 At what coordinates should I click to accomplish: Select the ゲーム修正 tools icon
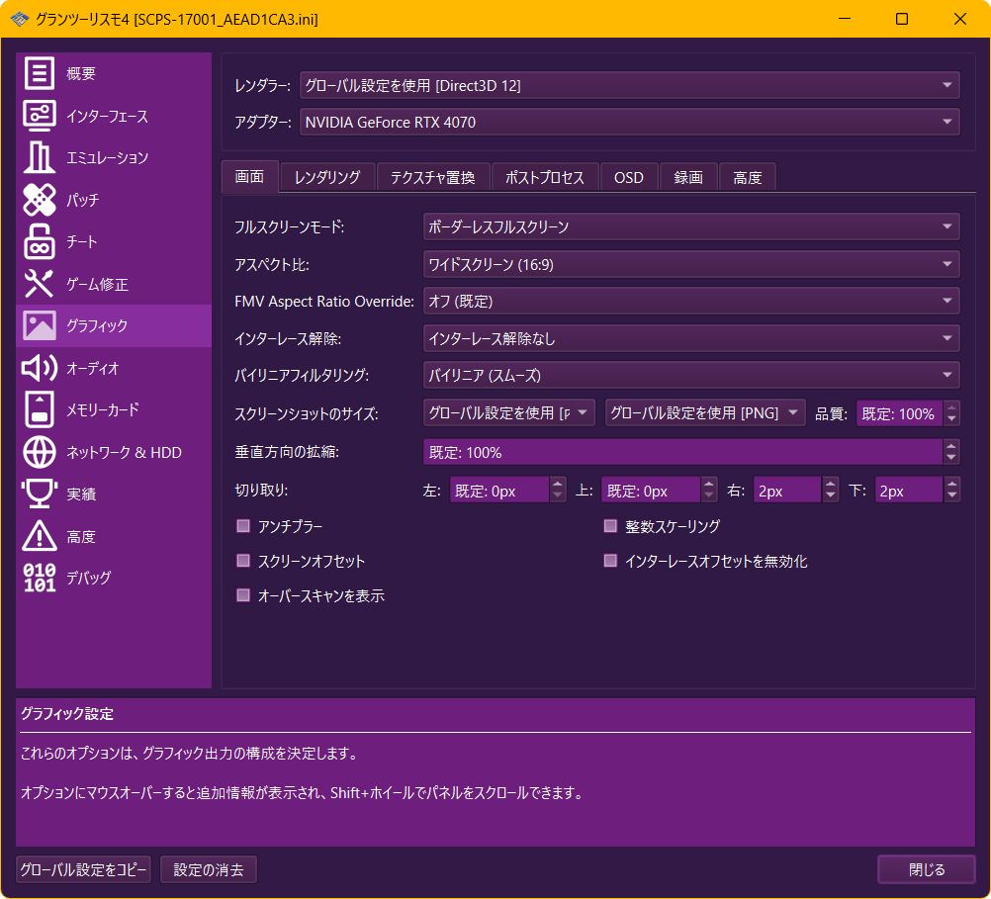click(x=40, y=284)
